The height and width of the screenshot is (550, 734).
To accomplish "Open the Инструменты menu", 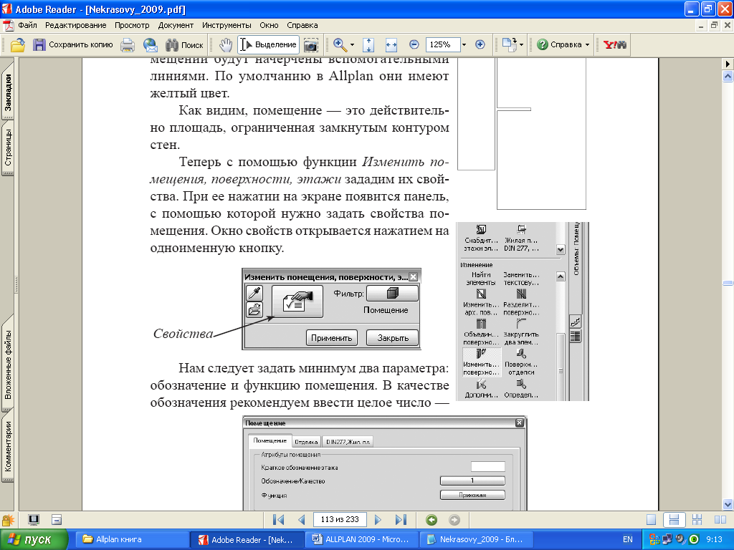I will pos(227,25).
